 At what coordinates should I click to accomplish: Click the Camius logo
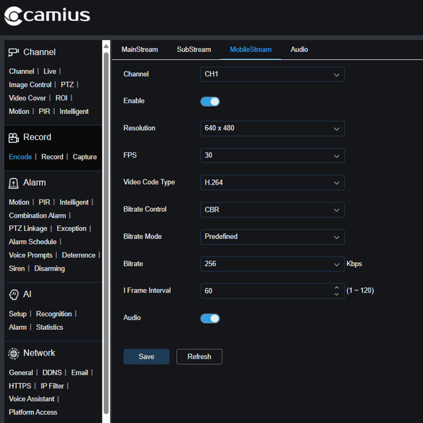click(x=47, y=16)
